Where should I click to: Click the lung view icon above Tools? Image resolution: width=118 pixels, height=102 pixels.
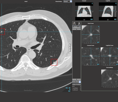tap(74, 23)
